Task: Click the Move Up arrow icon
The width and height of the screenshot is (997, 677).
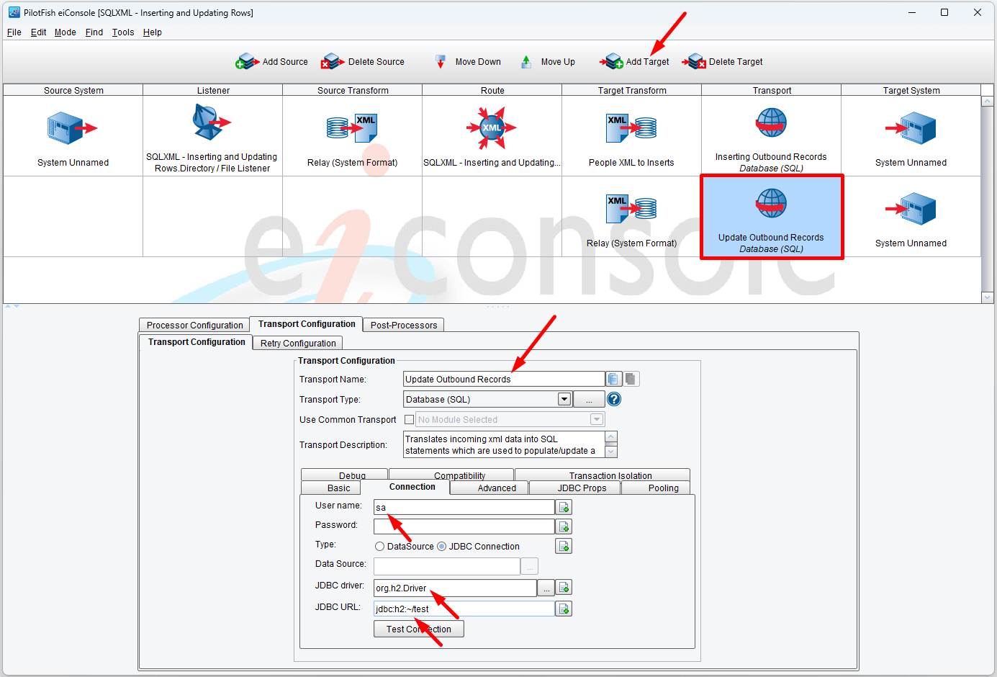Action: click(526, 62)
